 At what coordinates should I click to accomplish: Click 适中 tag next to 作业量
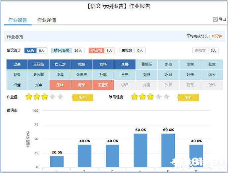pyautogui.click(x=82, y=97)
